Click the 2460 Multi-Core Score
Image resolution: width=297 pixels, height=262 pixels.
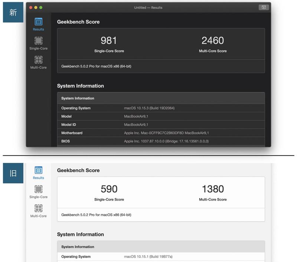(213, 40)
